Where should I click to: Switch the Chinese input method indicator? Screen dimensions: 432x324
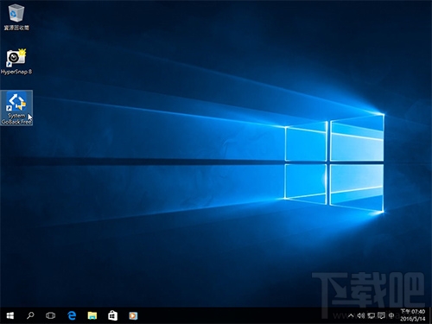[391, 316]
